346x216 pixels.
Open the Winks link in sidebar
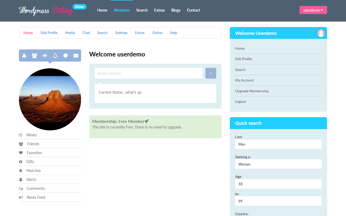(x=31, y=135)
